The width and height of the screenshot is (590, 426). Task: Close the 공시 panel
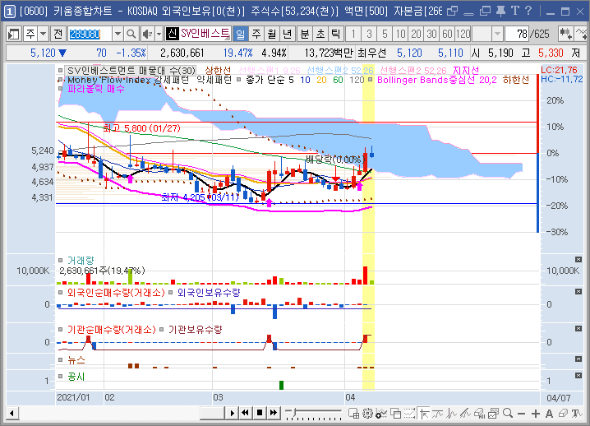click(578, 376)
